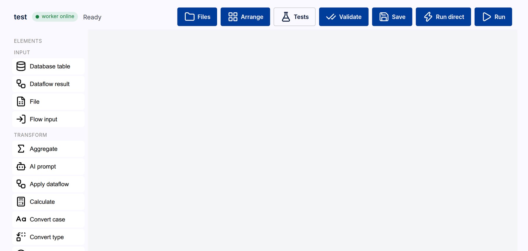Click the floppy disk Save icon
The image size is (528, 251).
click(x=384, y=17)
